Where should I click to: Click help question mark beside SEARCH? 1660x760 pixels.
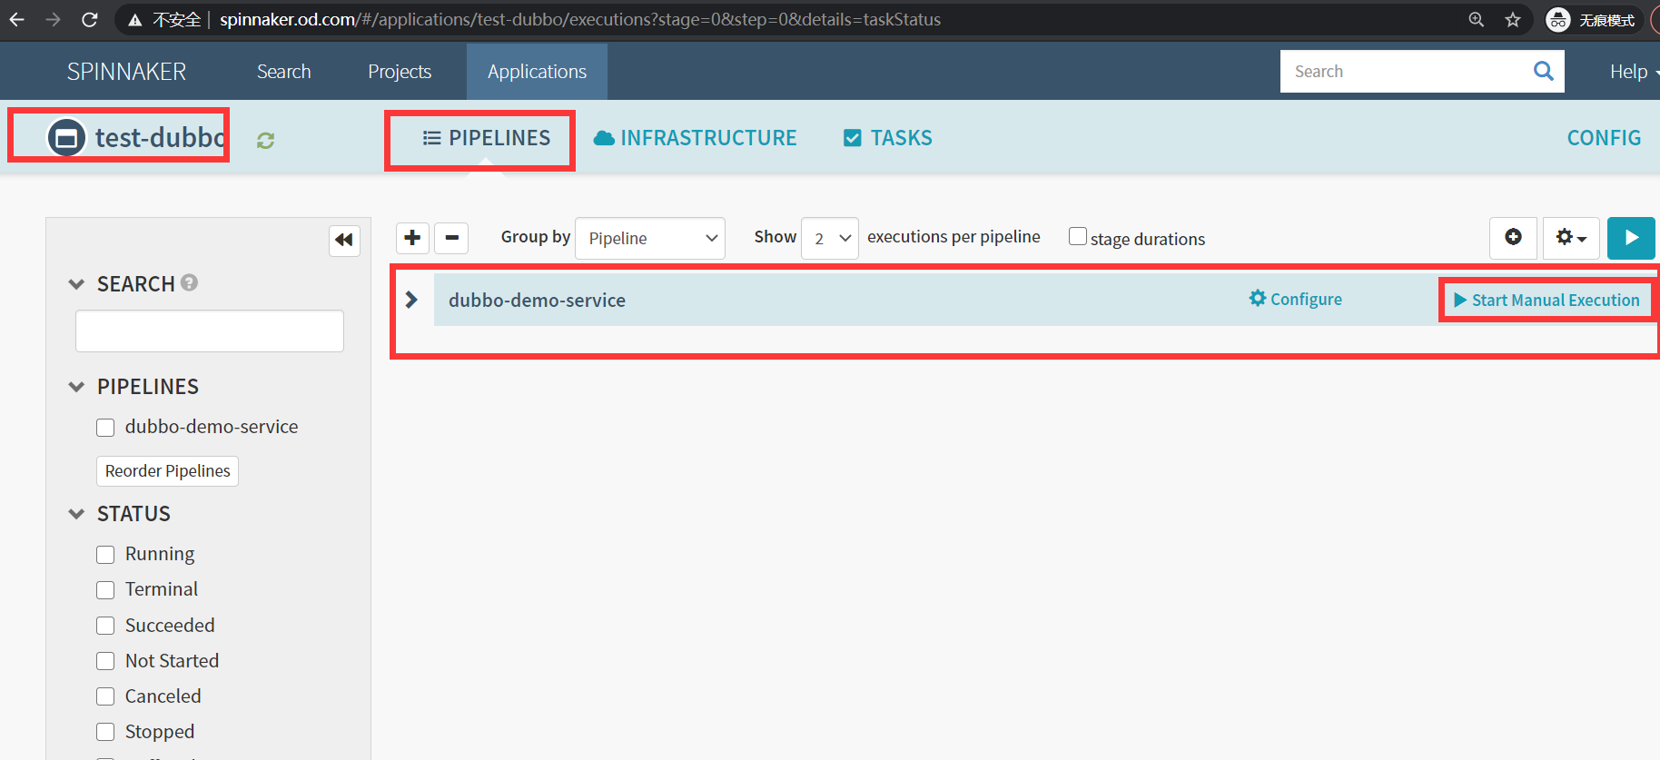pos(189,282)
